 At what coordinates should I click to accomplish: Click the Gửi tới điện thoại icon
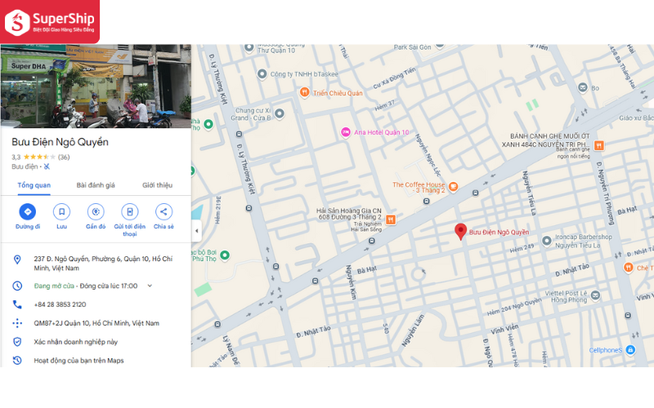(x=130, y=212)
